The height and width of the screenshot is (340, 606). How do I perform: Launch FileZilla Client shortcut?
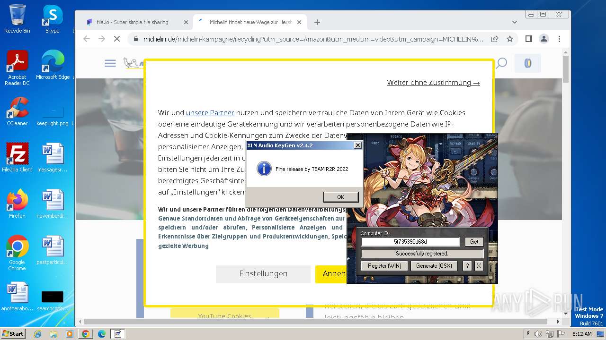click(17, 157)
